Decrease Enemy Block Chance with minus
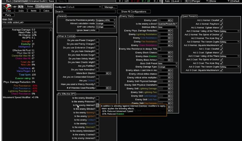Screen dimensions: 242x141 pyautogui.click(x=171, y=53)
